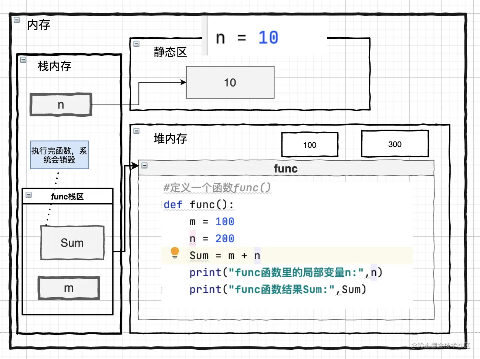Click the comment #定义一个函数func()

click(217, 188)
